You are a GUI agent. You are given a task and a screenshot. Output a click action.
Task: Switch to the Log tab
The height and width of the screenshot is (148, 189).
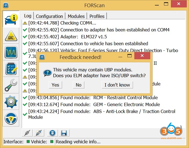(28, 16)
